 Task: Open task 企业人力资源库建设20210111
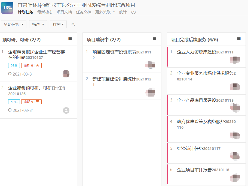(x=205, y=52)
